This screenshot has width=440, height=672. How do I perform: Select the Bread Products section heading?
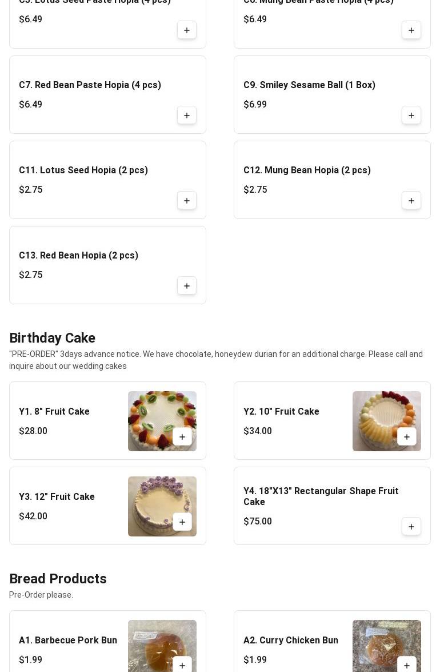58,579
